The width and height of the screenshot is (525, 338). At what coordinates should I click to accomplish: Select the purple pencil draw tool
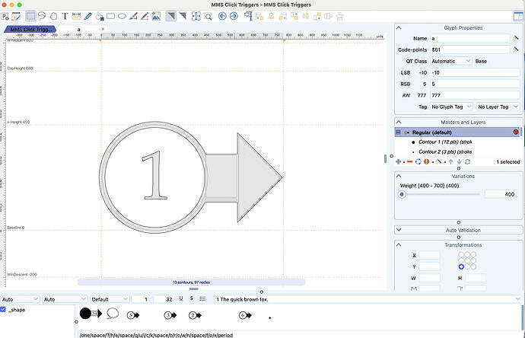click(145, 16)
